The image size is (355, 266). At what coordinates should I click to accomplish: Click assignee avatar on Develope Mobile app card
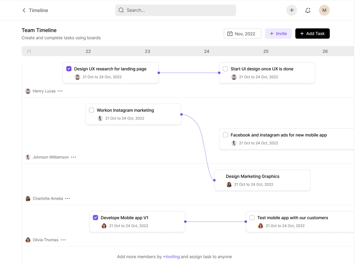pos(104,226)
